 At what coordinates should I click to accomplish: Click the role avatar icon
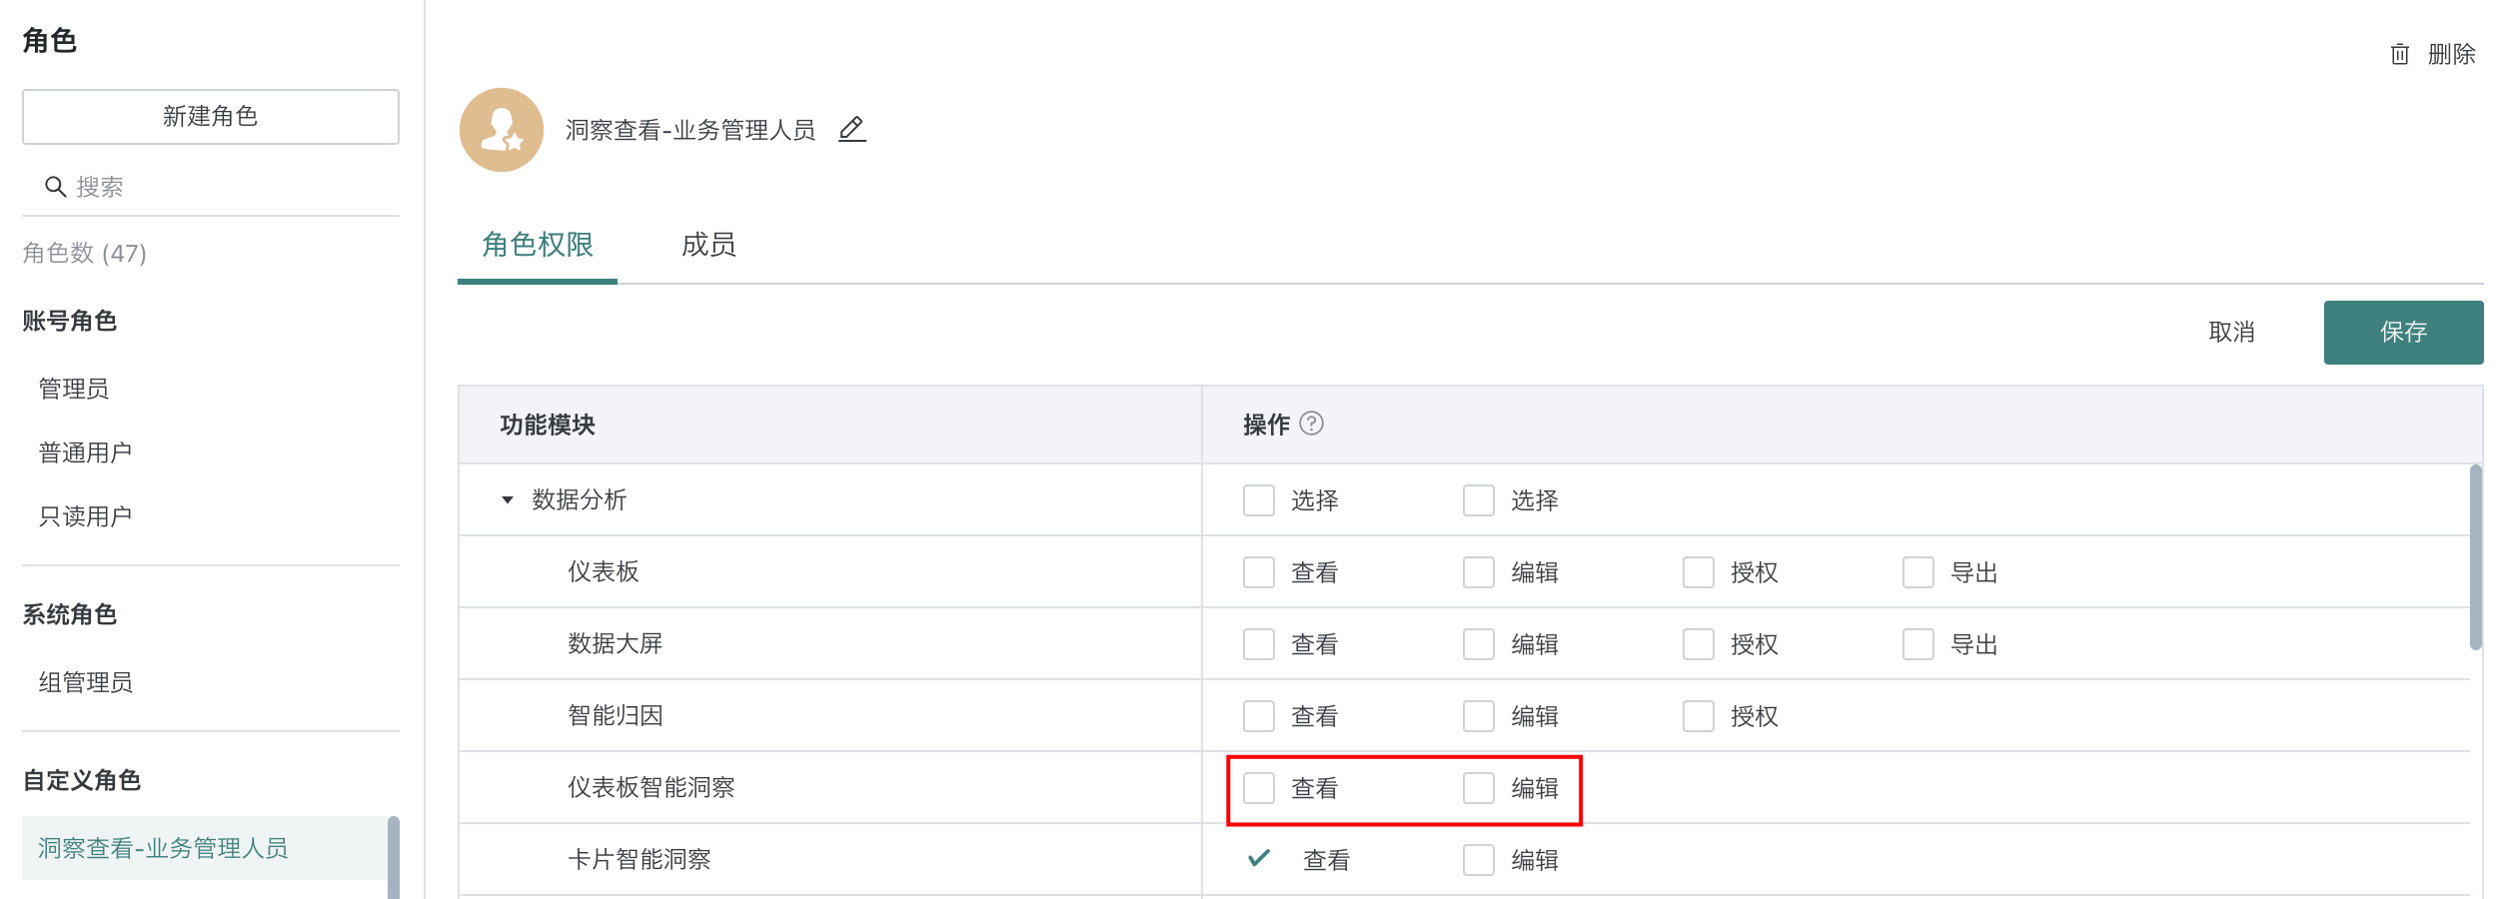(x=502, y=130)
